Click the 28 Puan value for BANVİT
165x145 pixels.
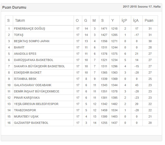[150, 47]
